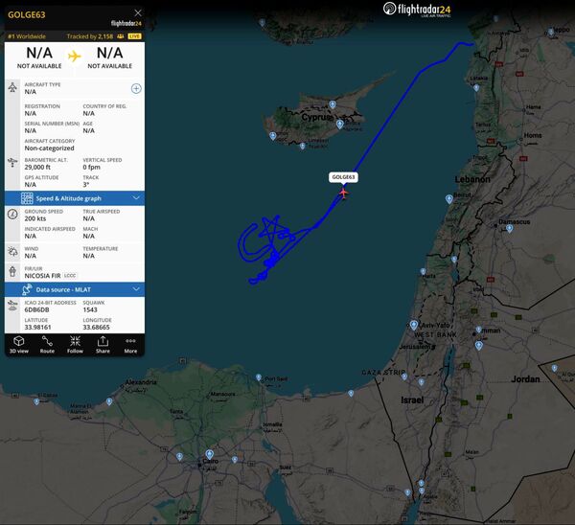Click the longitude 33.68665 value
Image resolution: width=575 pixels, height=525 pixels.
[96, 327]
